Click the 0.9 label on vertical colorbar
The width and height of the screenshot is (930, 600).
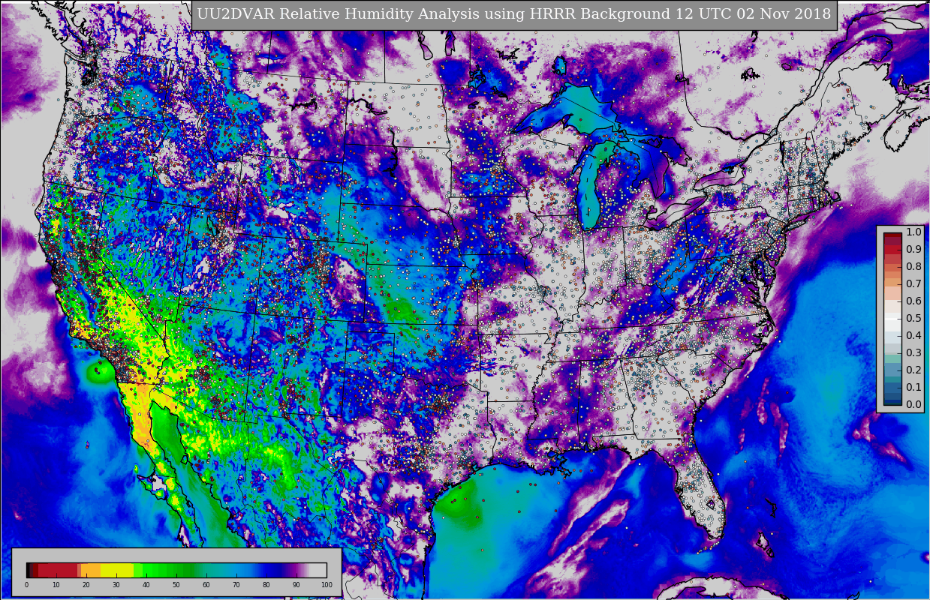pyautogui.click(x=913, y=250)
